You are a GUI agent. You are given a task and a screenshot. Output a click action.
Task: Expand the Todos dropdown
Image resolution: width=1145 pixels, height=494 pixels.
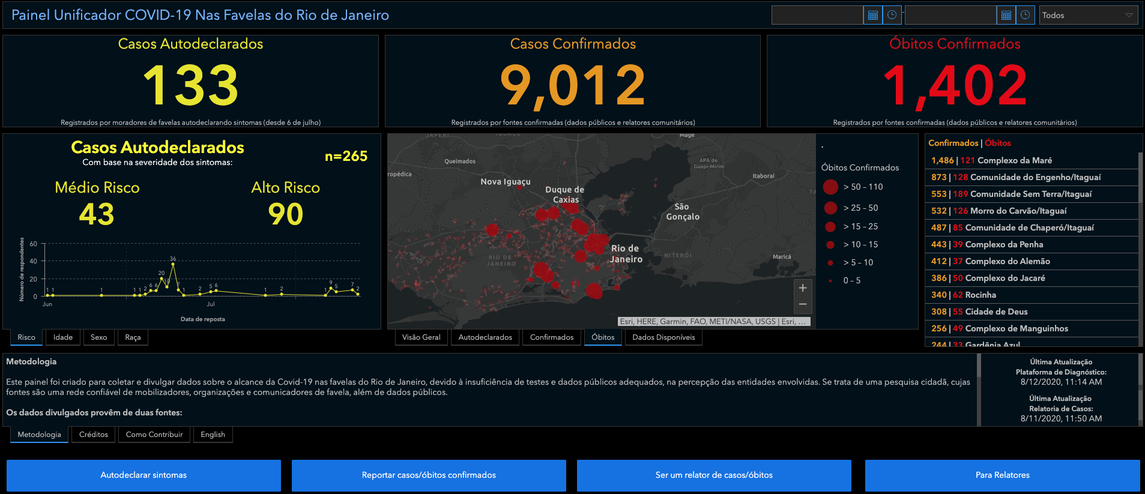coord(1089,15)
